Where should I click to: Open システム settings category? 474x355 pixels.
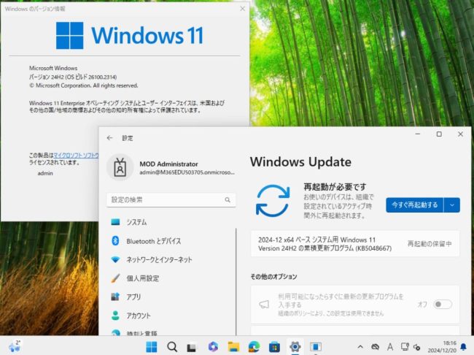pyautogui.click(x=171, y=222)
